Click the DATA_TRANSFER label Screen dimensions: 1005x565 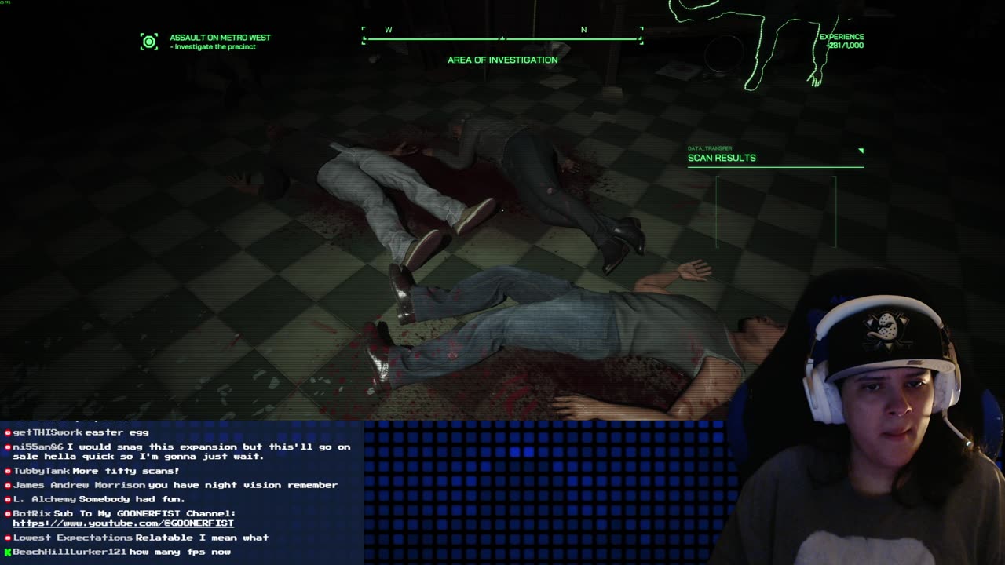pos(710,148)
